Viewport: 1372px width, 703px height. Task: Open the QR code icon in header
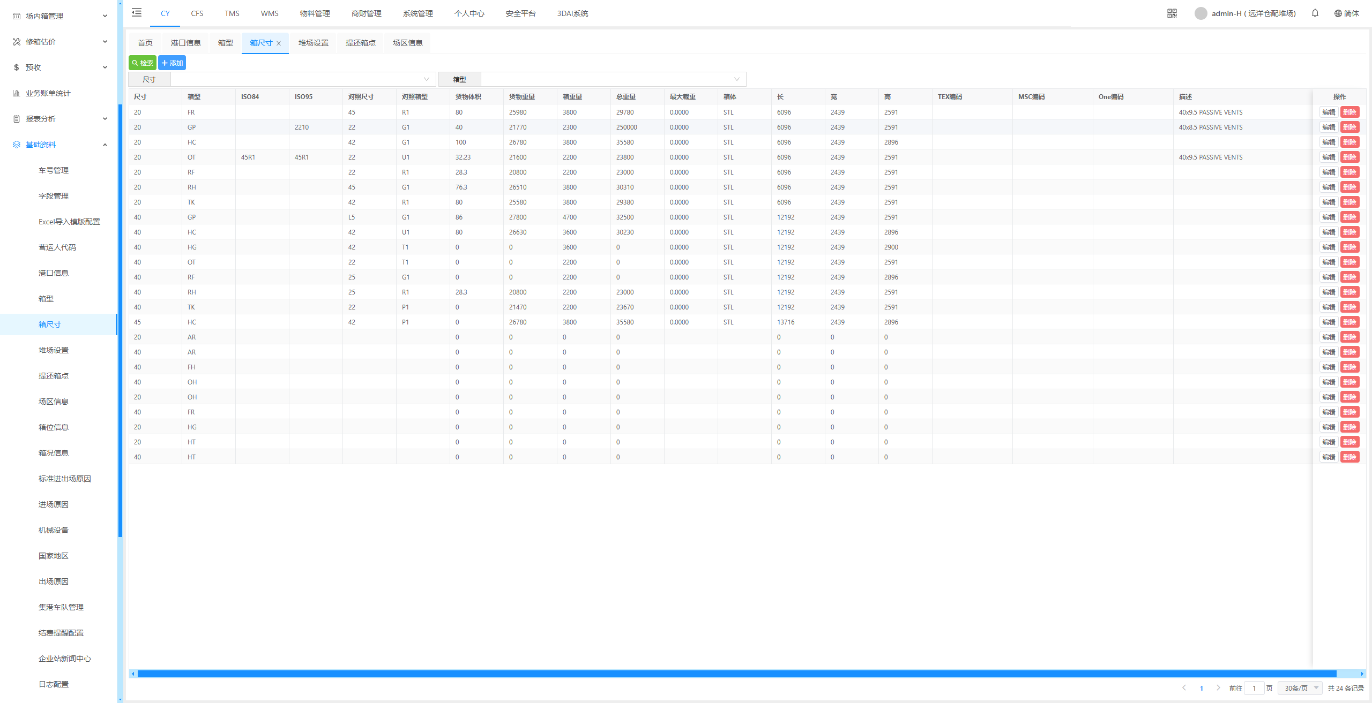pyautogui.click(x=1172, y=13)
